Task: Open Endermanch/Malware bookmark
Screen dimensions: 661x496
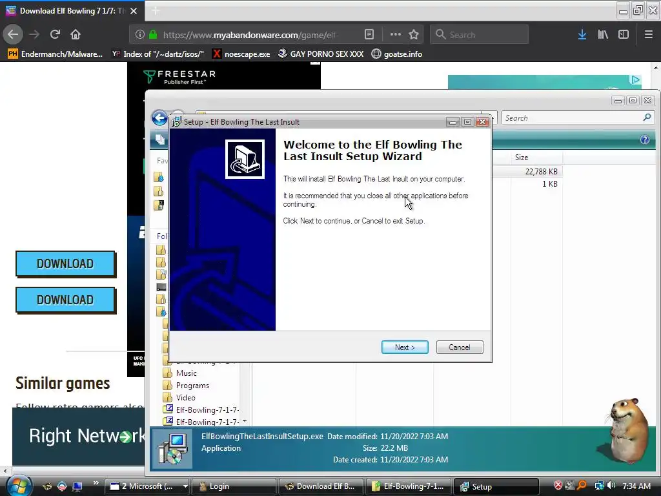Action: [x=56, y=54]
